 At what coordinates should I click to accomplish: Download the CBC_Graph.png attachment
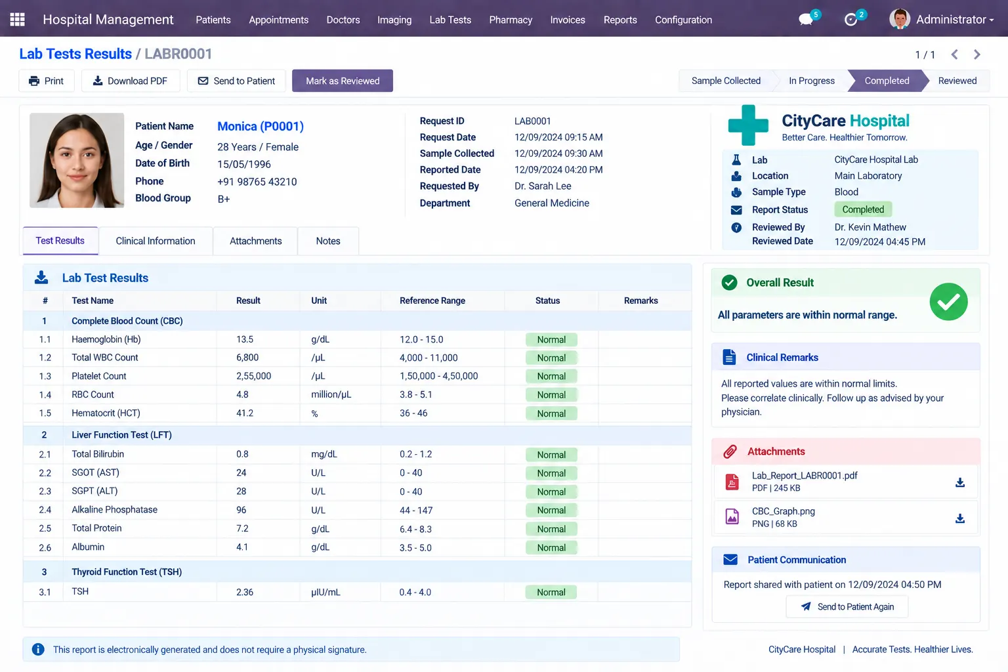tap(960, 518)
